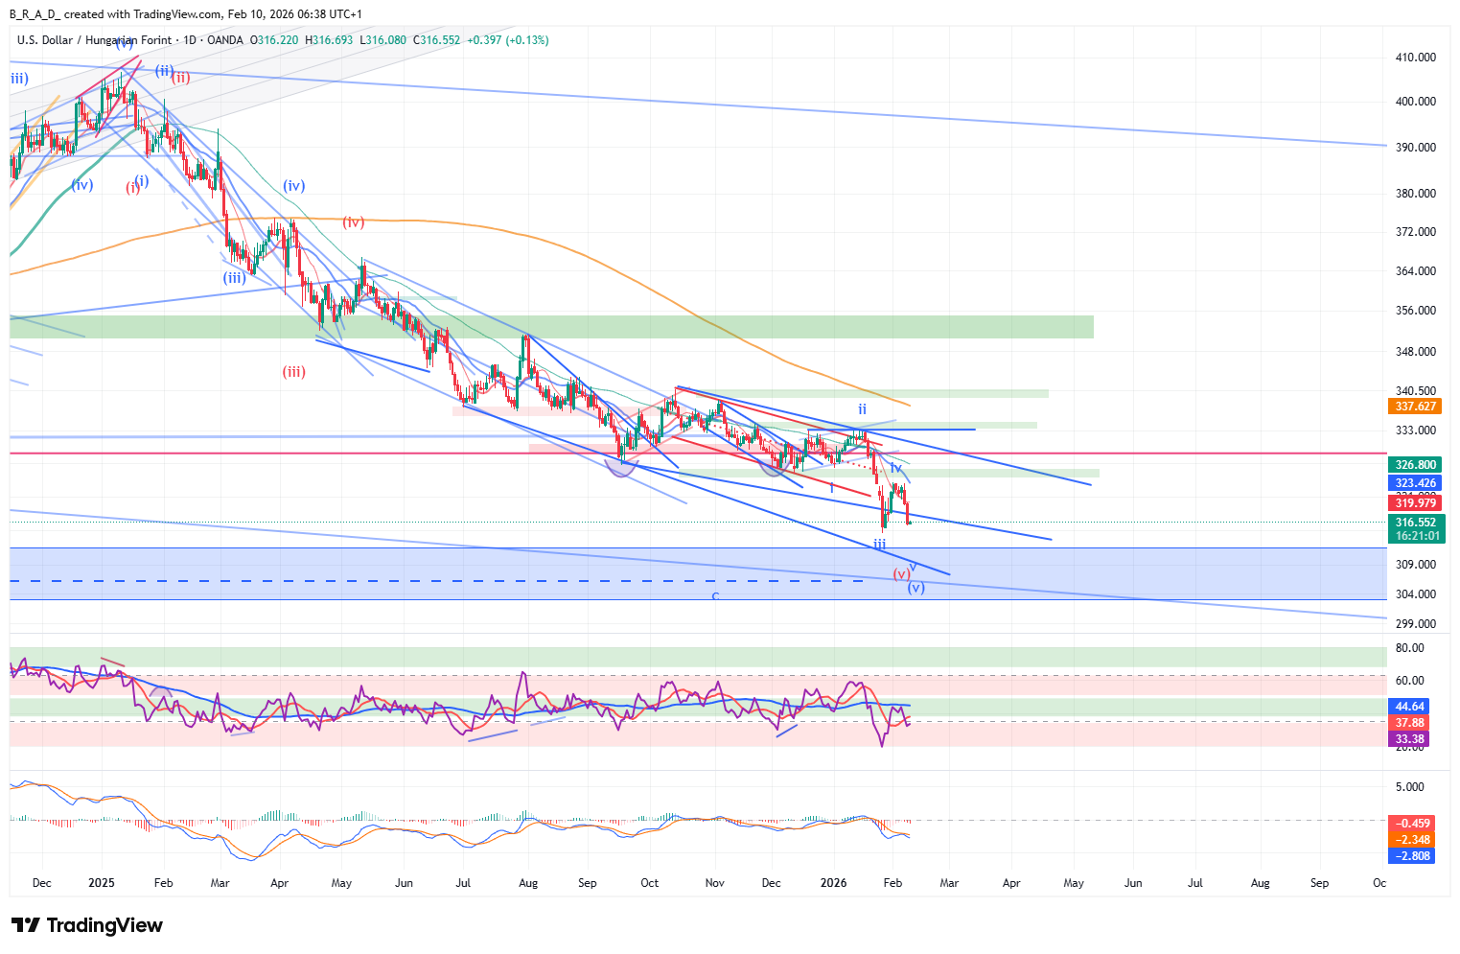Viewport: 1460px width, 954px height.
Task: Click the current price label 316.552
Action: (1415, 524)
